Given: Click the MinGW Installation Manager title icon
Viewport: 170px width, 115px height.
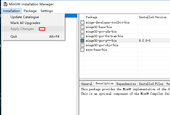Looking at the screenshot, I should pos(5,4).
